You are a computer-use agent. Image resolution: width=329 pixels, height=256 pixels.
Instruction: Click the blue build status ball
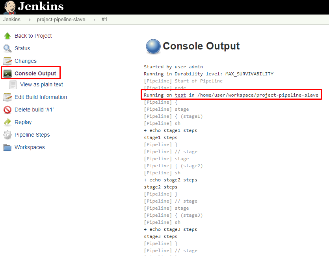coord(153,46)
